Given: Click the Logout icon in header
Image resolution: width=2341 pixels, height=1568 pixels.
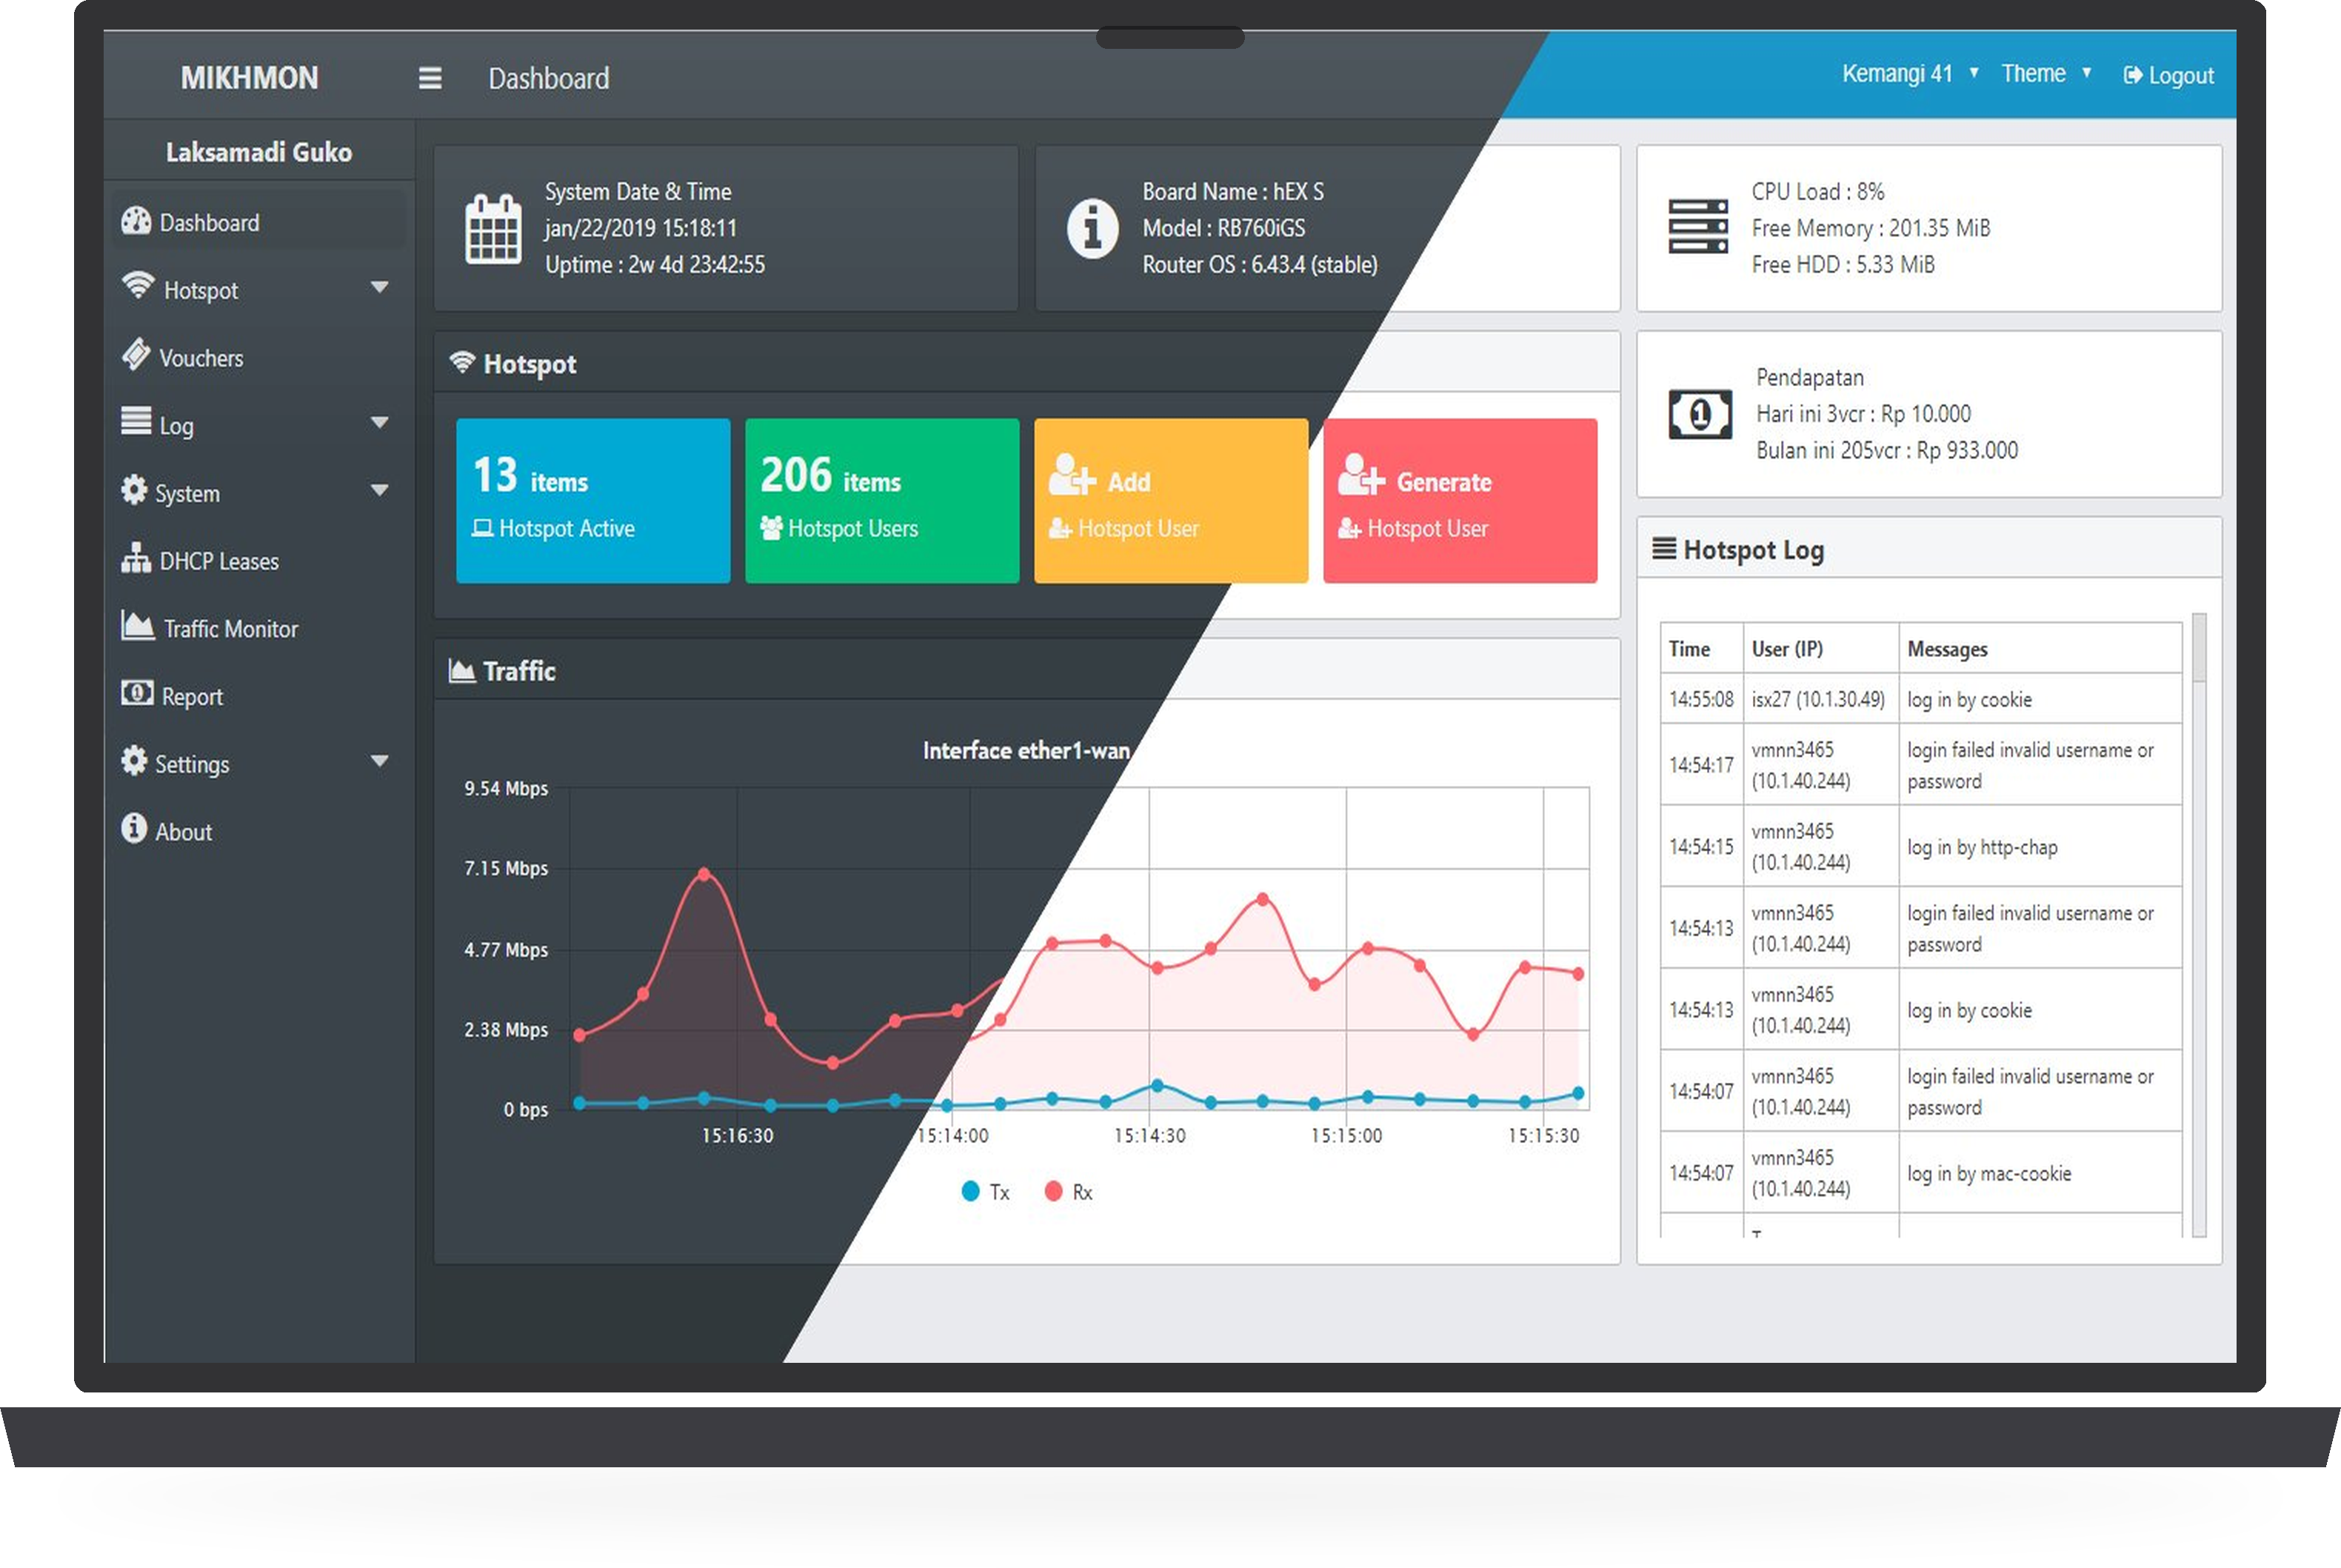Looking at the screenshot, I should click(2133, 75).
